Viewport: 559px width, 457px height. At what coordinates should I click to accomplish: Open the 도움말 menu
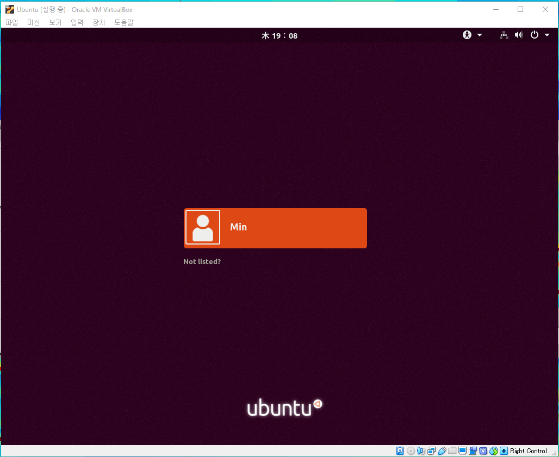[123, 22]
